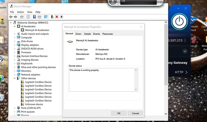The image size is (207, 122).
Task: Click the VPN power button circle
Action: click(x=179, y=21)
